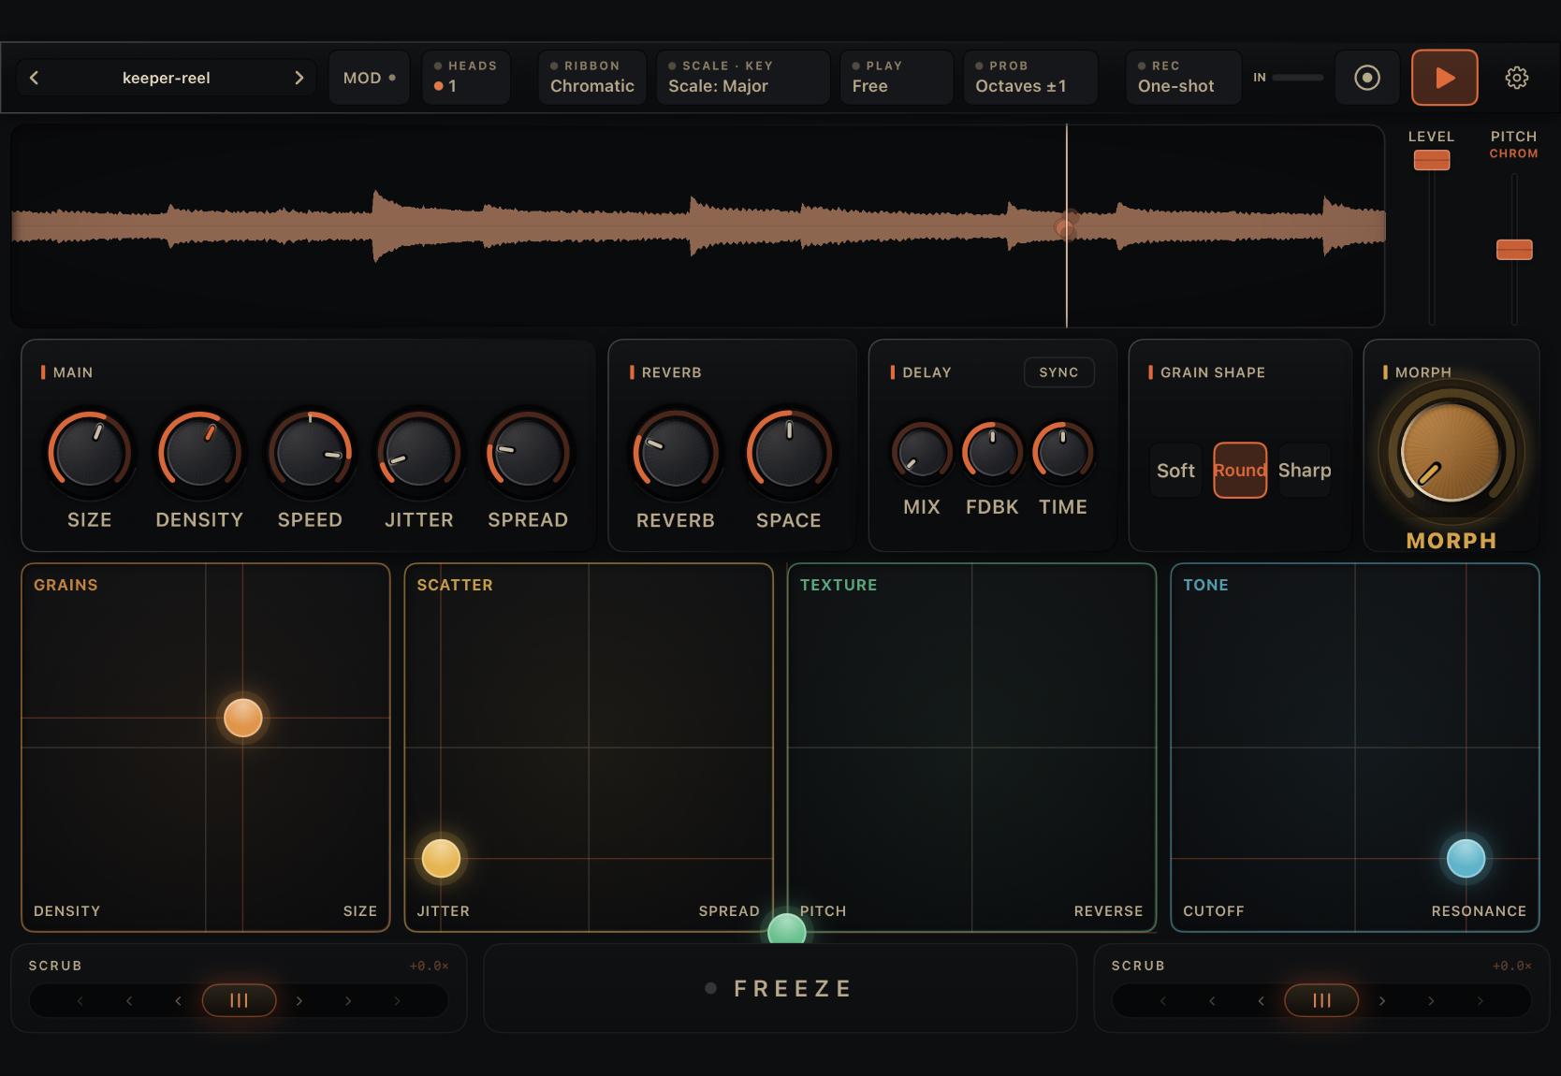Click the CHROM pitch mode label

(1513, 153)
